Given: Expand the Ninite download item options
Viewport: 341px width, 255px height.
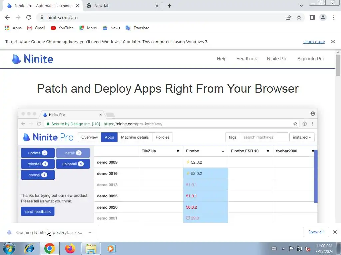Looking at the screenshot, I should 90,232.
